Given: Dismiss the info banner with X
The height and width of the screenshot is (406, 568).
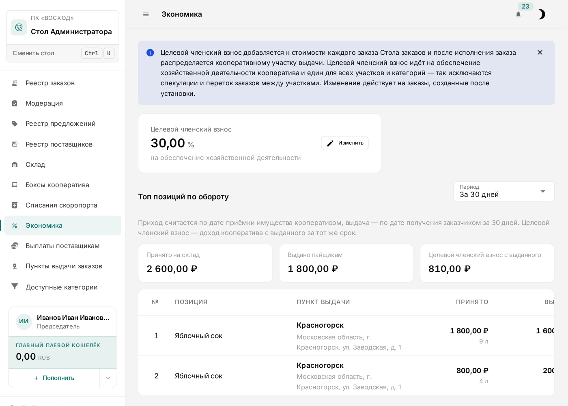Looking at the screenshot, I should [540, 52].
